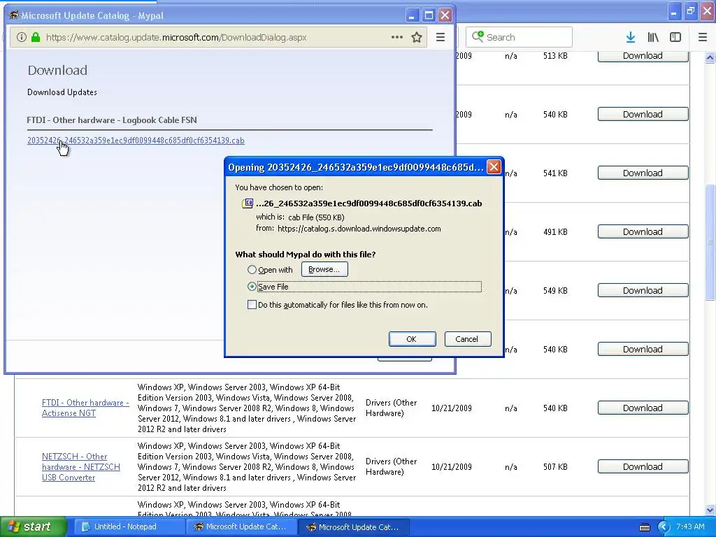This screenshot has height=537, width=716.
Task: Click the keyboard icon in system tray
Action: click(644, 527)
